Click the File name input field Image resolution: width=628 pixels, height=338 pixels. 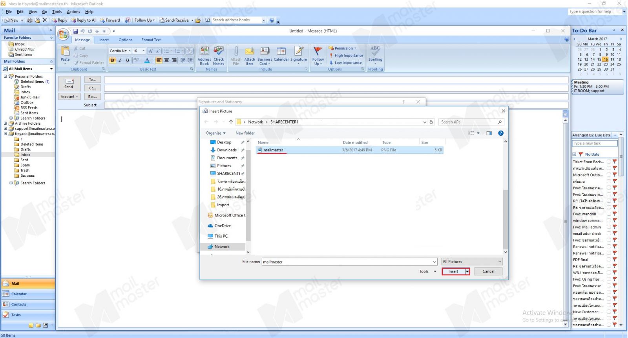pos(349,262)
